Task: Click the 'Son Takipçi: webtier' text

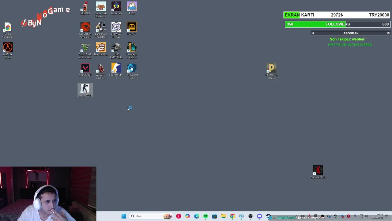Action: coord(347,39)
